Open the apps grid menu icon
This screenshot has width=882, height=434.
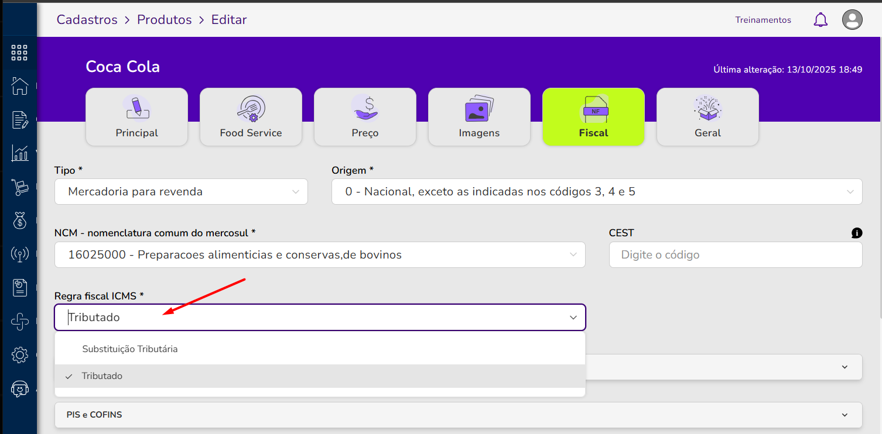[19, 53]
